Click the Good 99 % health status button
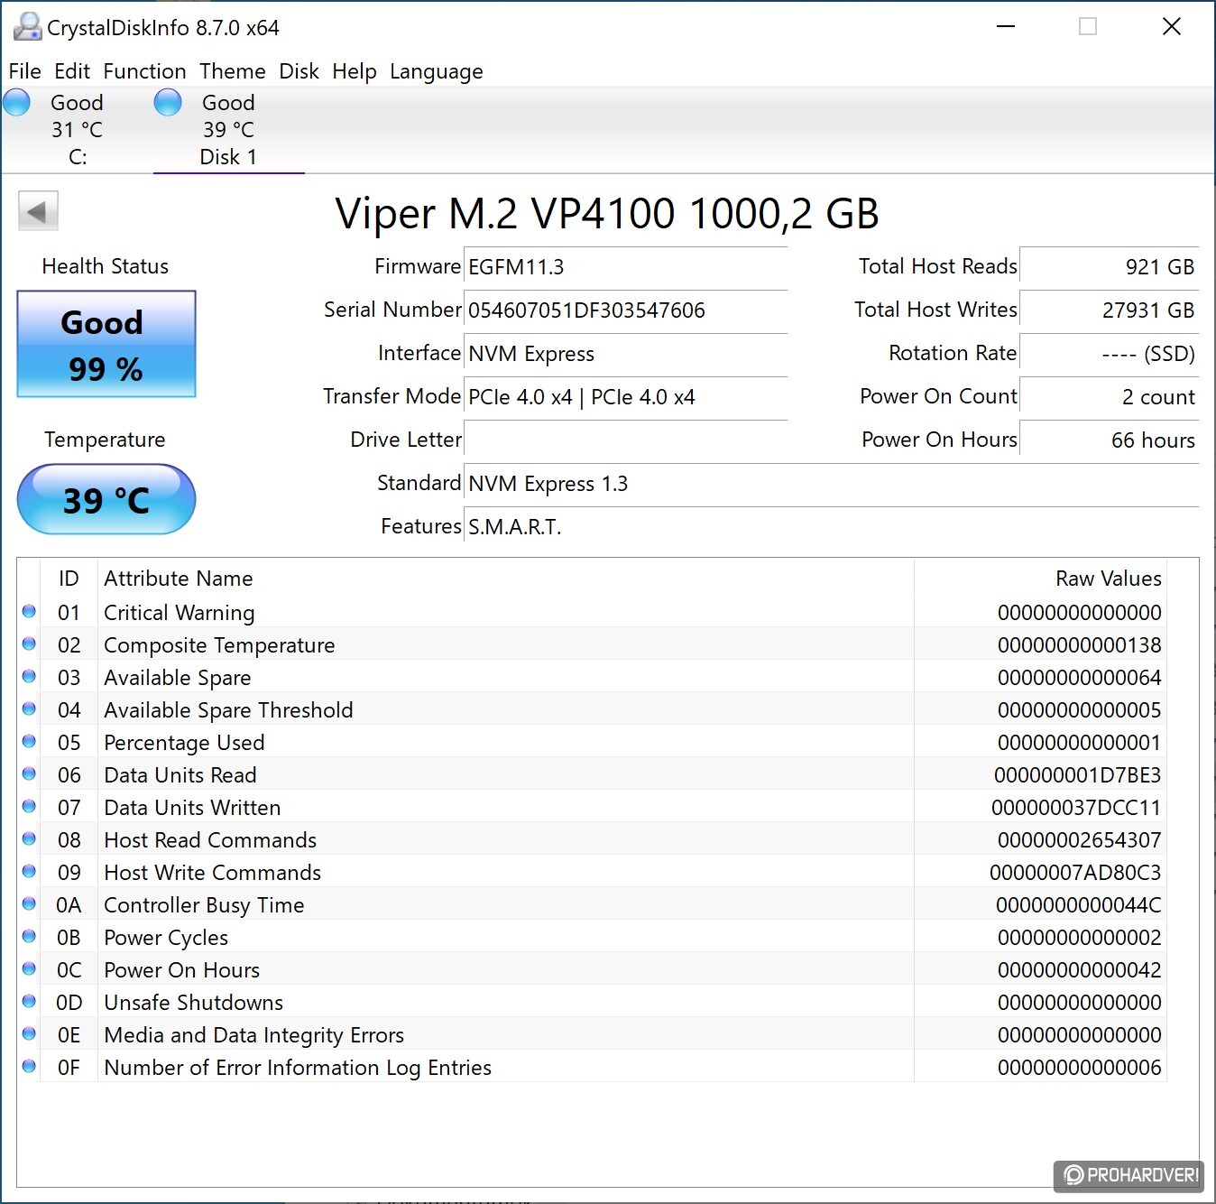This screenshot has height=1204, width=1216. (106, 344)
